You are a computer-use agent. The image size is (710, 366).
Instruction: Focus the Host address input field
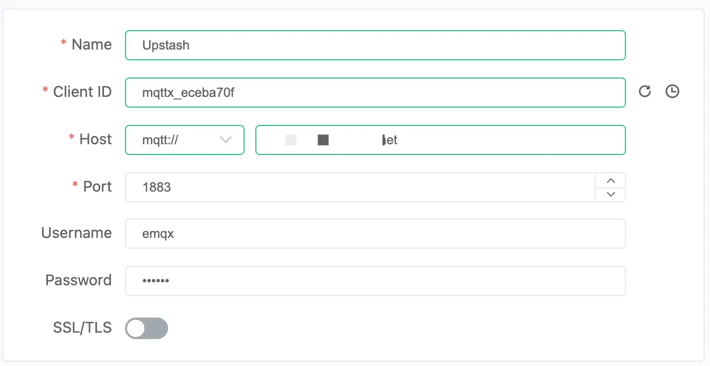tap(440, 139)
